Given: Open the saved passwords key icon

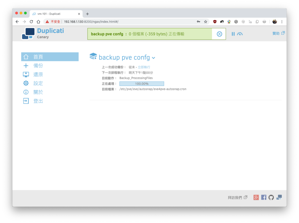Looking at the screenshot, I should [199, 22].
